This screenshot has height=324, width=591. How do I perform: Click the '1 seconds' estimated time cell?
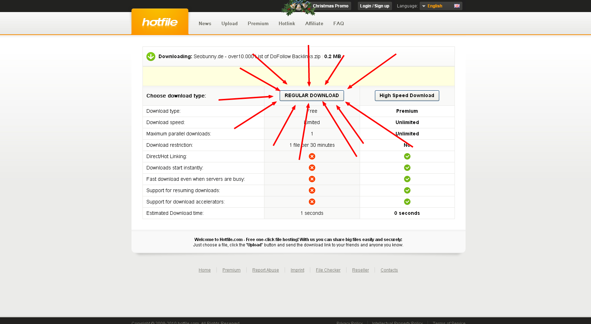[x=312, y=213]
